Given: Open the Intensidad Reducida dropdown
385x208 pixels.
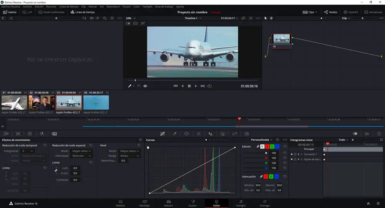Looking at the screenshot, I should (82, 156).
